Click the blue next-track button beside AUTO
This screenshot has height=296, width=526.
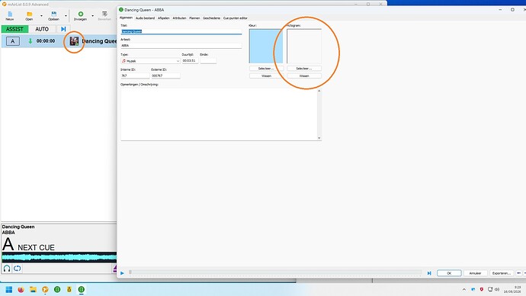tap(63, 29)
